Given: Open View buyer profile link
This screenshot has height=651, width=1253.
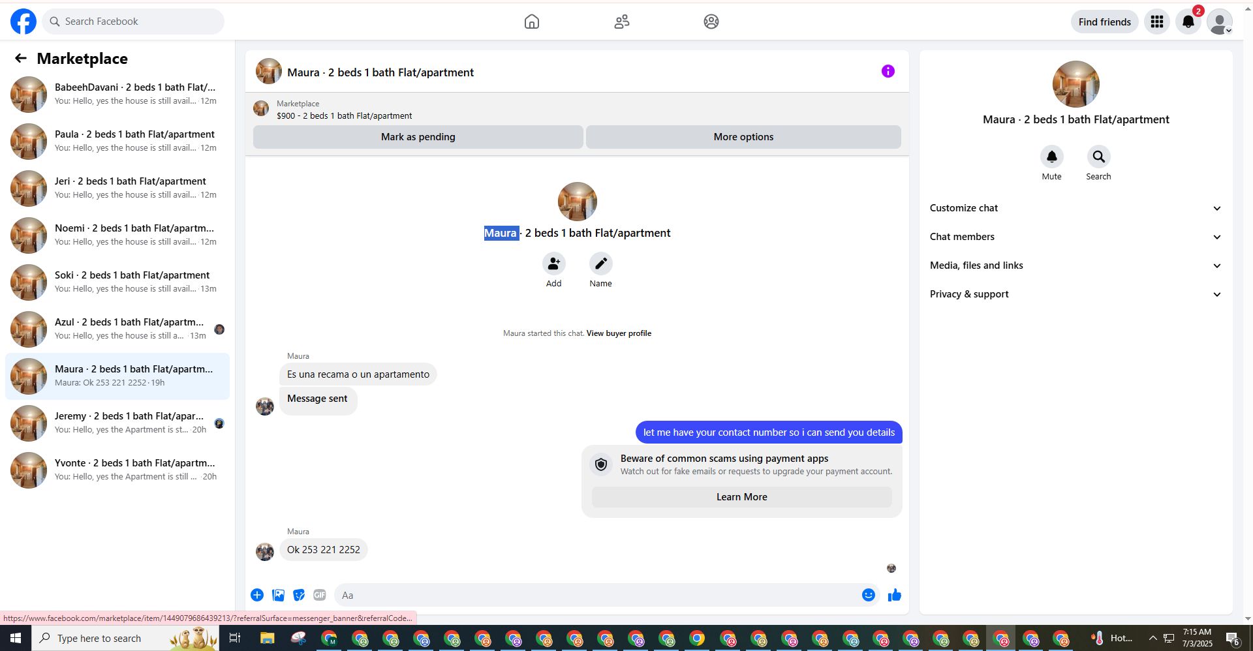Looking at the screenshot, I should pyautogui.click(x=619, y=333).
